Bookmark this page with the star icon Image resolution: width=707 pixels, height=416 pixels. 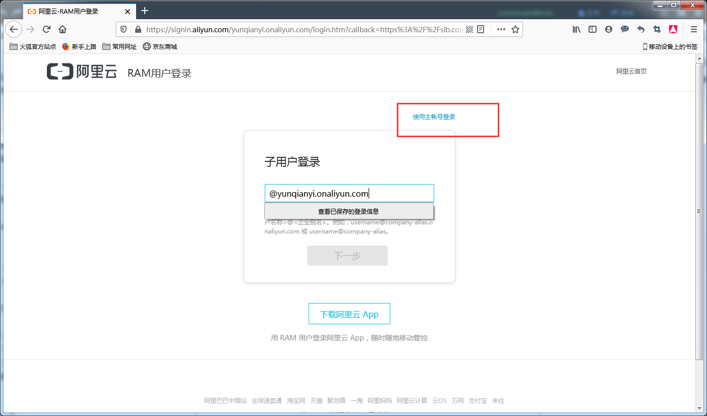[515, 29]
